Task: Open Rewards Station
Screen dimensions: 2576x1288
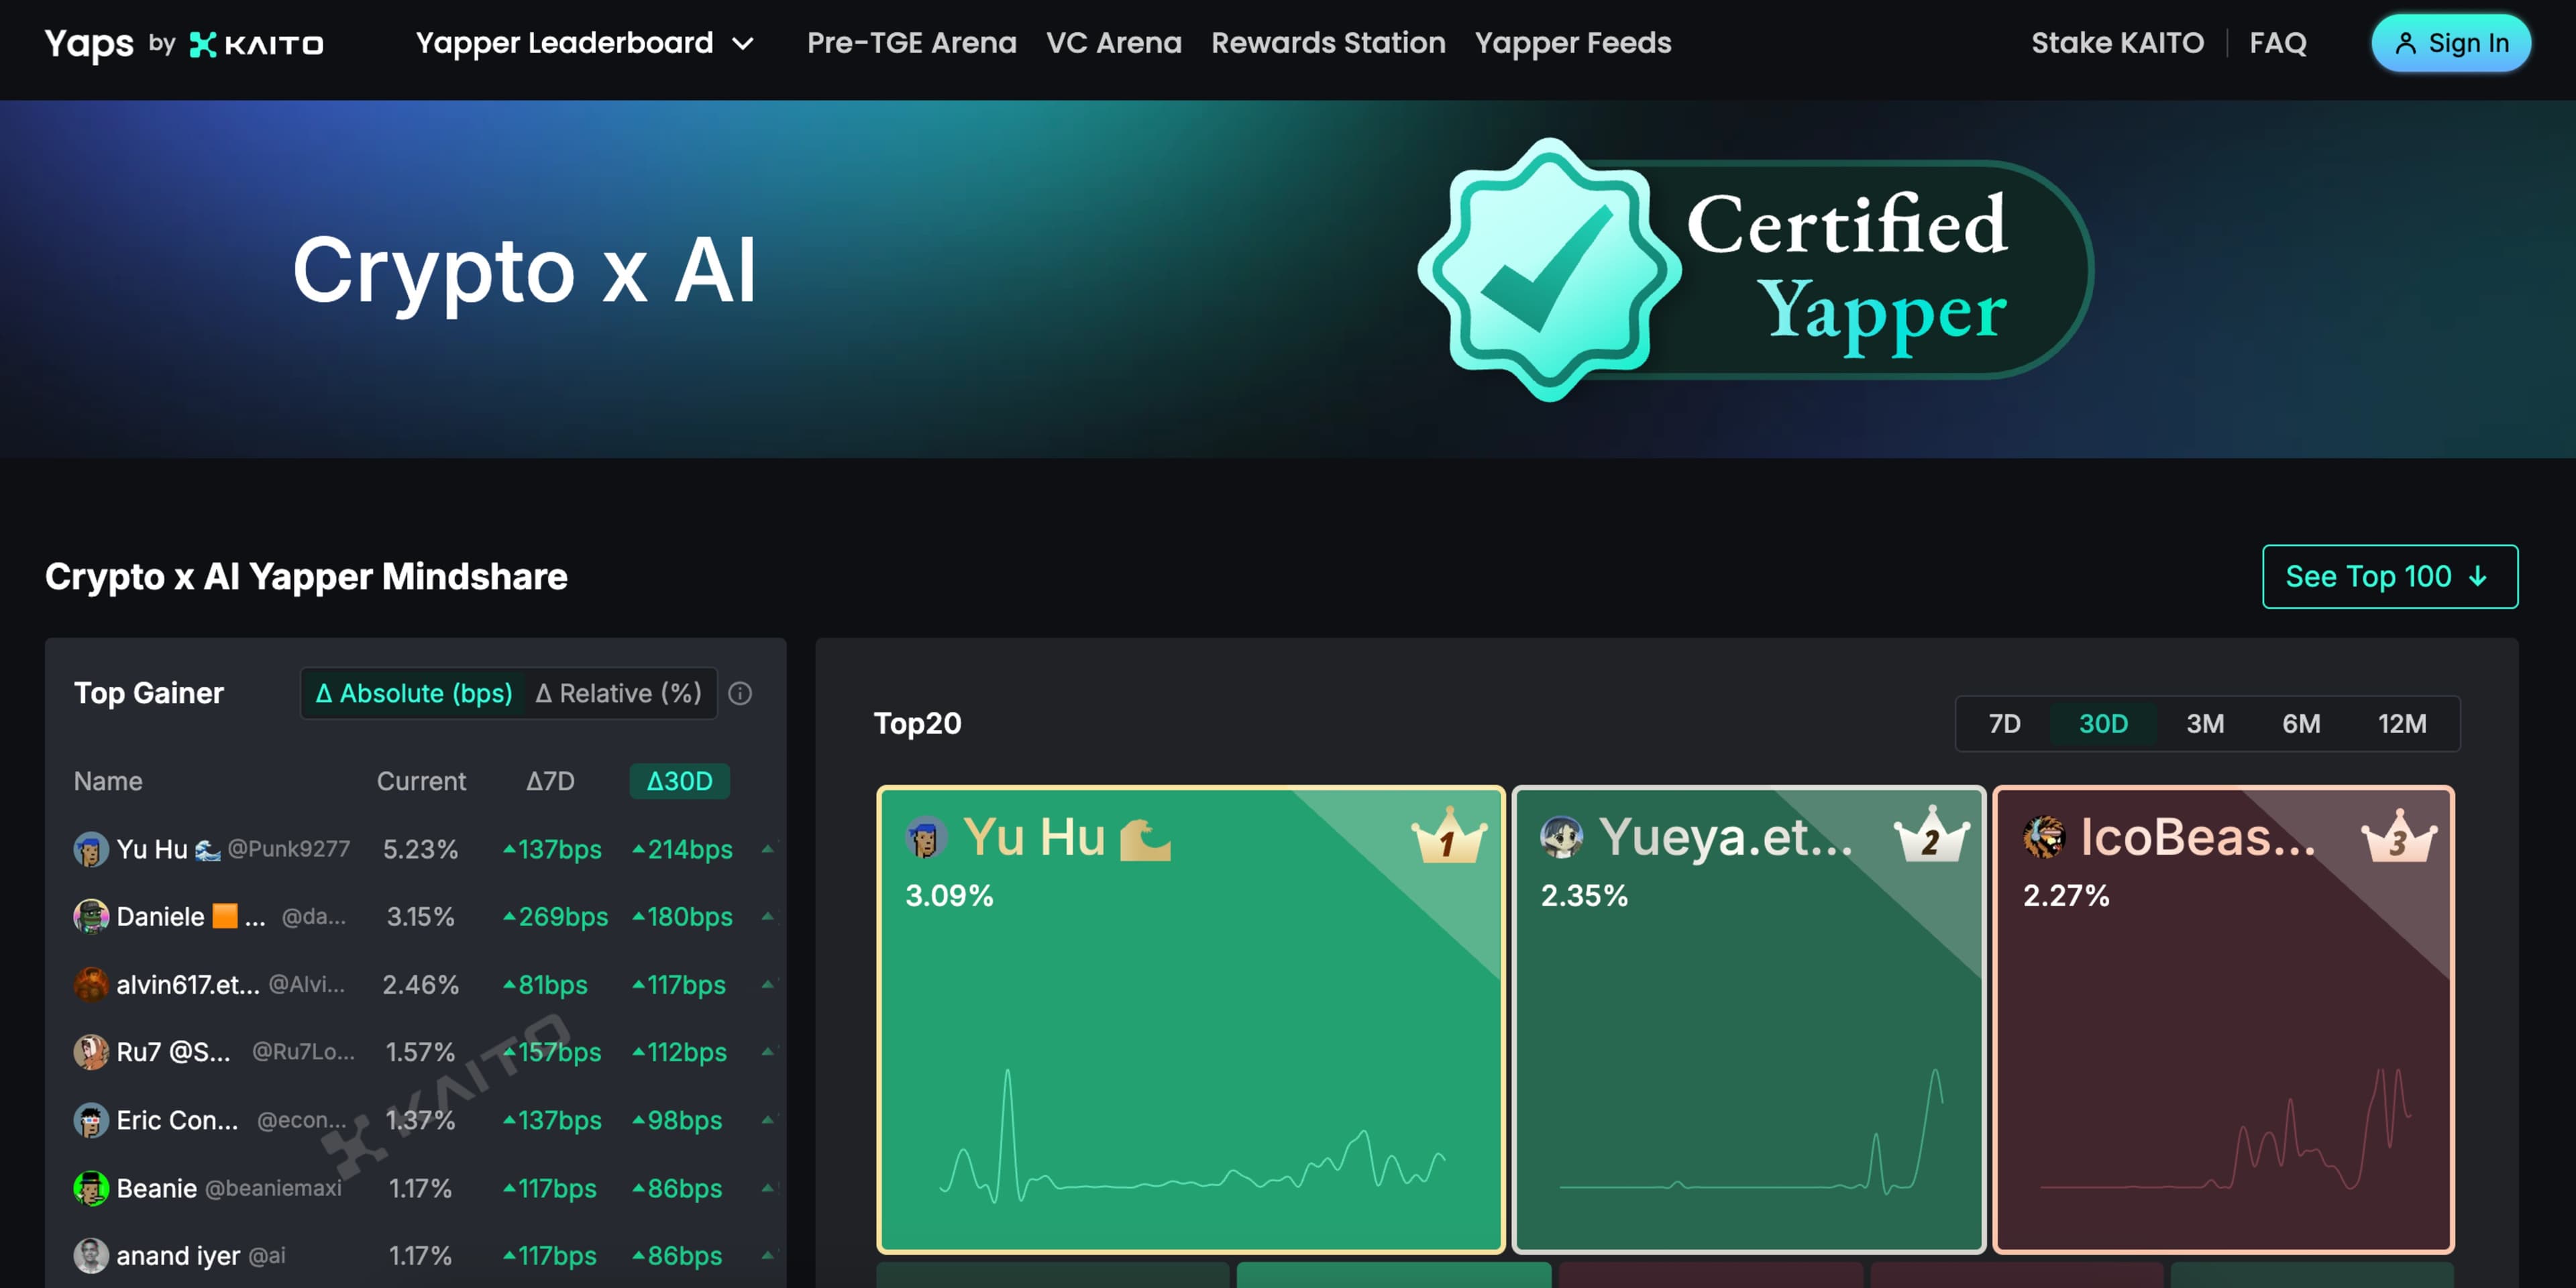Action: (x=1328, y=43)
